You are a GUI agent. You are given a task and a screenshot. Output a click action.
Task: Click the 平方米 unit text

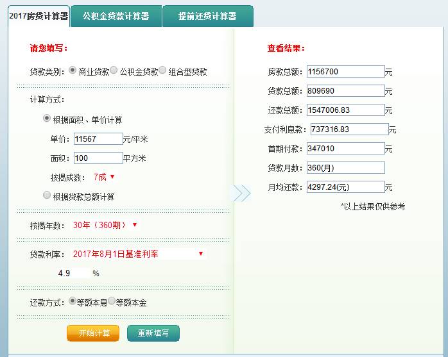[x=135, y=158]
